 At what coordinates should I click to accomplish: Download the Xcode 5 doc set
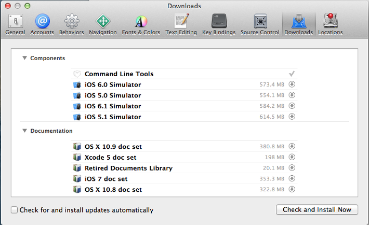(292, 157)
